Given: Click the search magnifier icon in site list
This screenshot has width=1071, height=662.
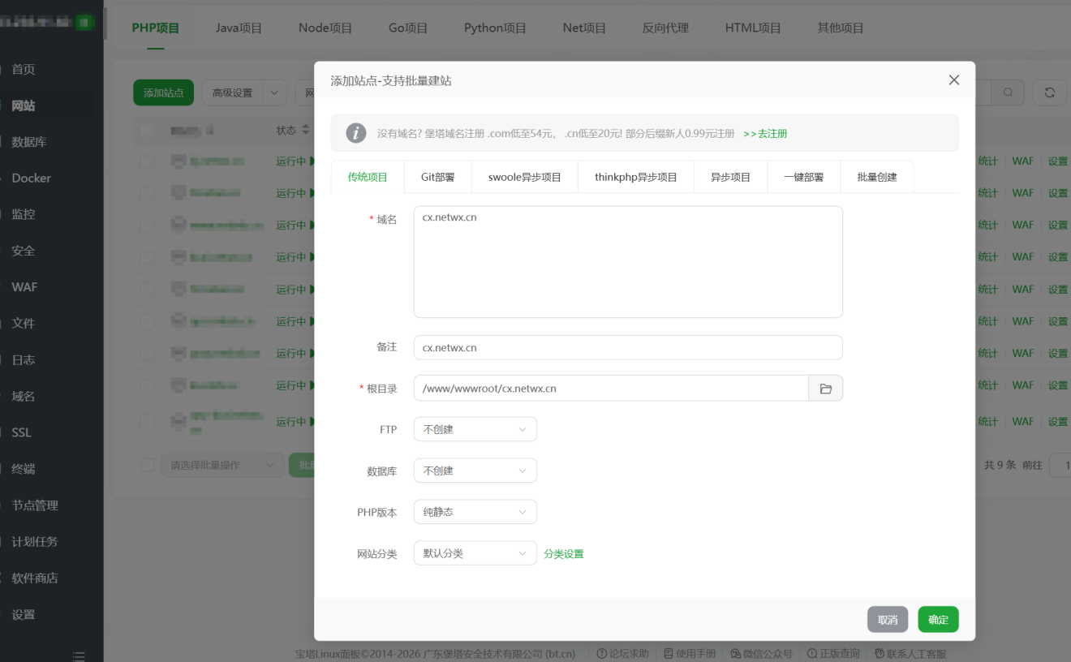Looking at the screenshot, I should tap(1008, 92).
